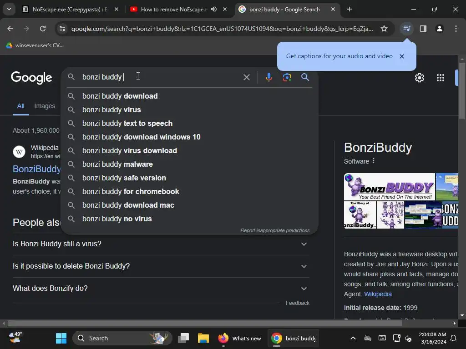
Task: Open more options beside Software label
Action: 374,161
